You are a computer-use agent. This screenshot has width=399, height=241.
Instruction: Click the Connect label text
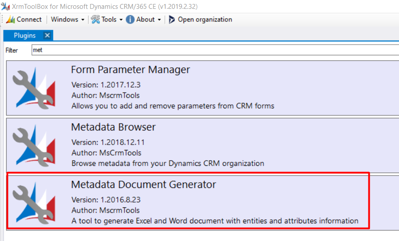(29, 19)
